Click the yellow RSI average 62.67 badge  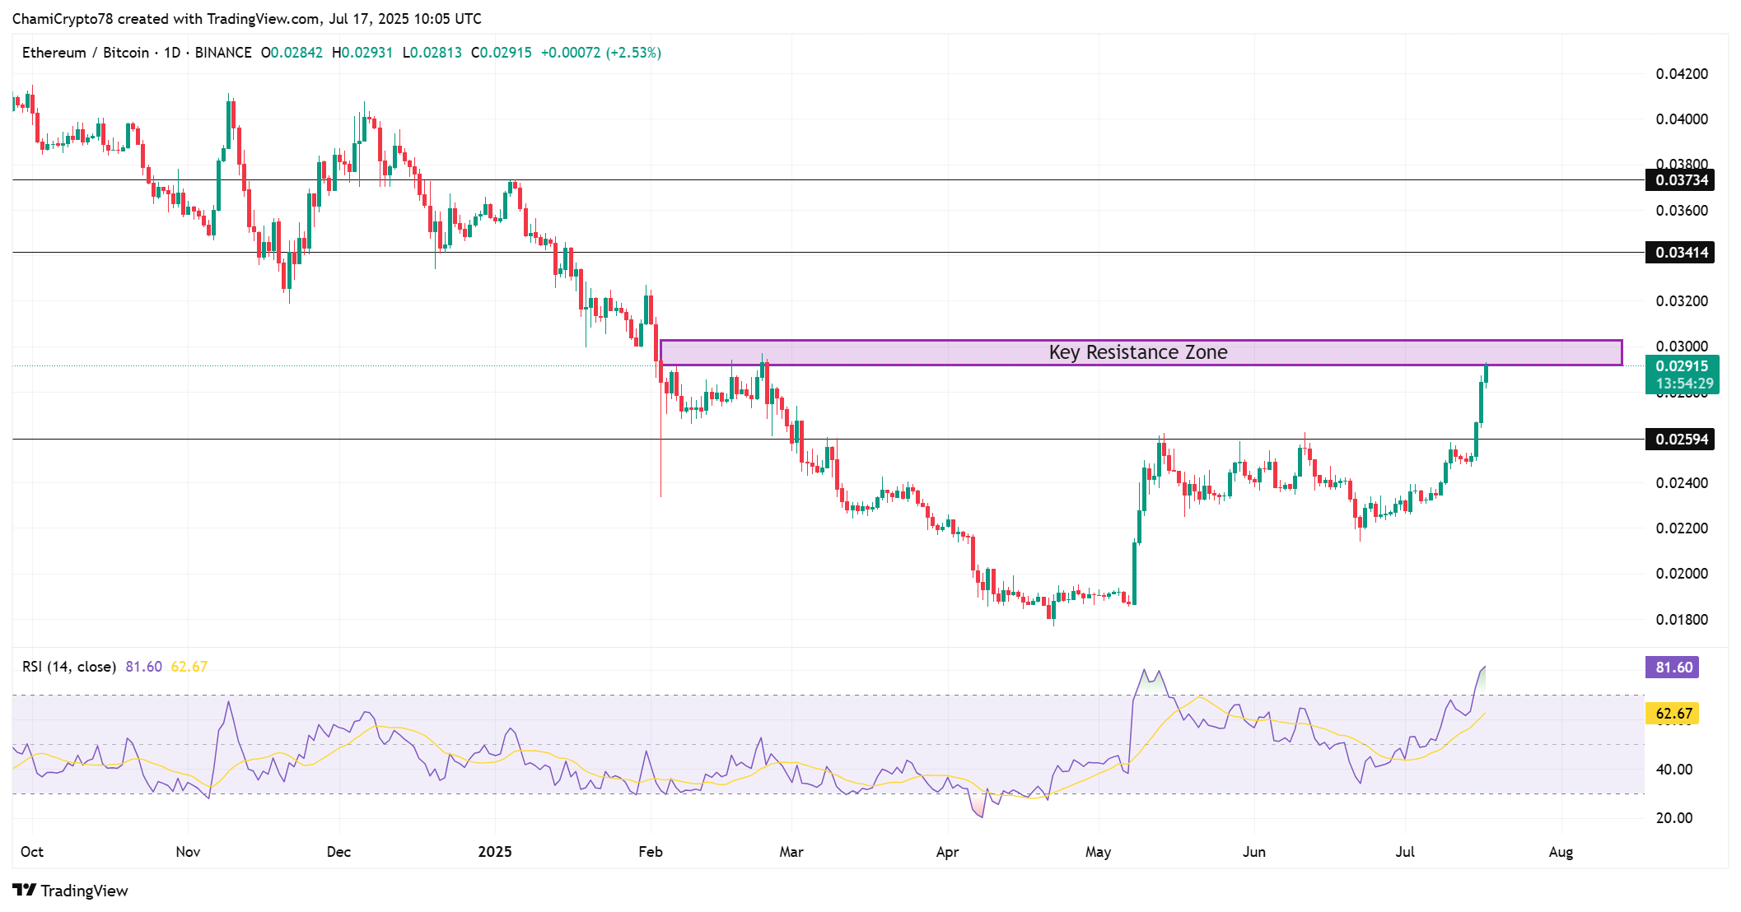[1673, 714]
